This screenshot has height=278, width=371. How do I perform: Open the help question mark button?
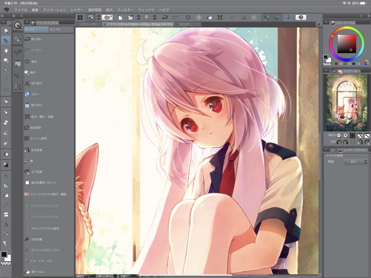click(x=301, y=17)
